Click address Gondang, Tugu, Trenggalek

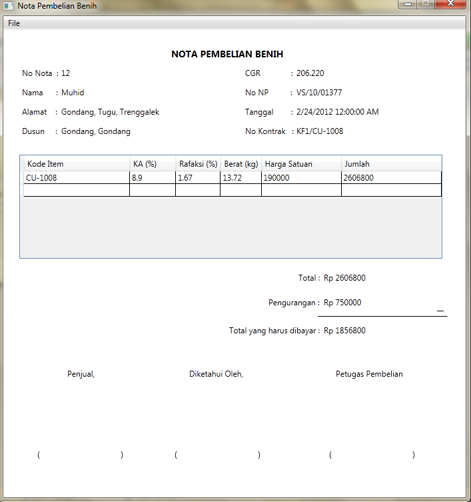coord(110,112)
